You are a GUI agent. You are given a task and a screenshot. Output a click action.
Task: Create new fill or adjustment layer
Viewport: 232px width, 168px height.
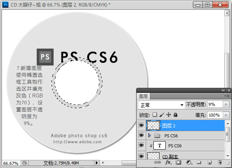pyautogui.click(x=188, y=163)
